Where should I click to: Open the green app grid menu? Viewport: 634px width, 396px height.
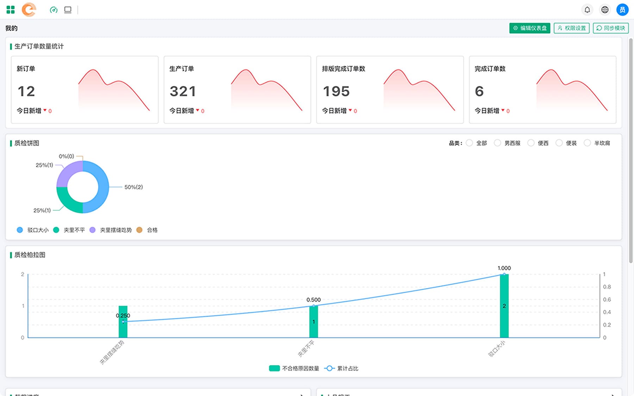coord(11,10)
